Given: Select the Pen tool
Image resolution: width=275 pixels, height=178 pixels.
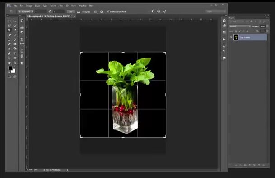Looking at the screenshot, I should (x=9, y=53).
